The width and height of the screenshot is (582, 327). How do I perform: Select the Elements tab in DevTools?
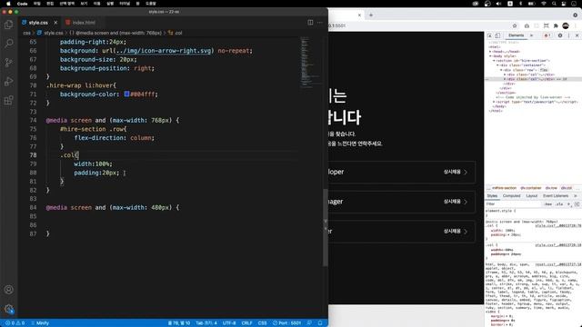tap(516, 35)
